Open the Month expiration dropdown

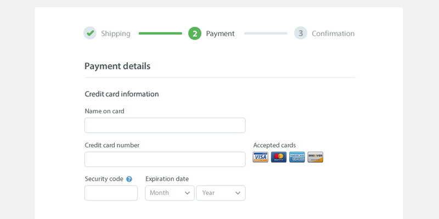click(170, 193)
